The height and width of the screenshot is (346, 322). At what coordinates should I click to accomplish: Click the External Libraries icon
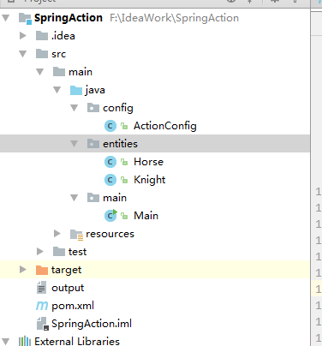25,341
